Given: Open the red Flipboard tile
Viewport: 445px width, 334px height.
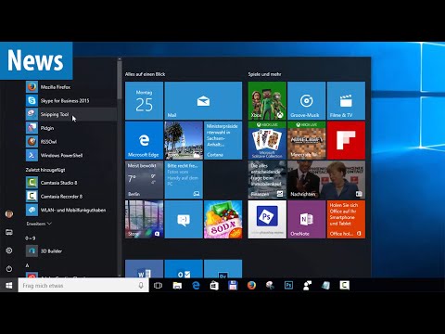Looking at the screenshot, I should [346, 140].
